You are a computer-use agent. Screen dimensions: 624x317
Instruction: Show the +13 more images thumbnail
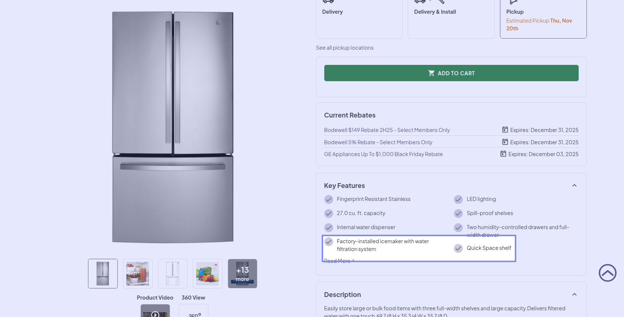[x=242, y=274]
